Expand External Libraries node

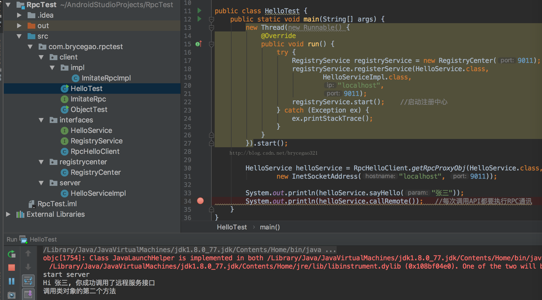click(x=8, y=214)
